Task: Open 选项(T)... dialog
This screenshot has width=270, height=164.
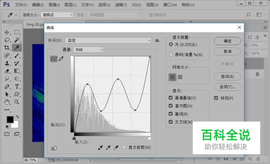Action: click(x=227, y=87)
